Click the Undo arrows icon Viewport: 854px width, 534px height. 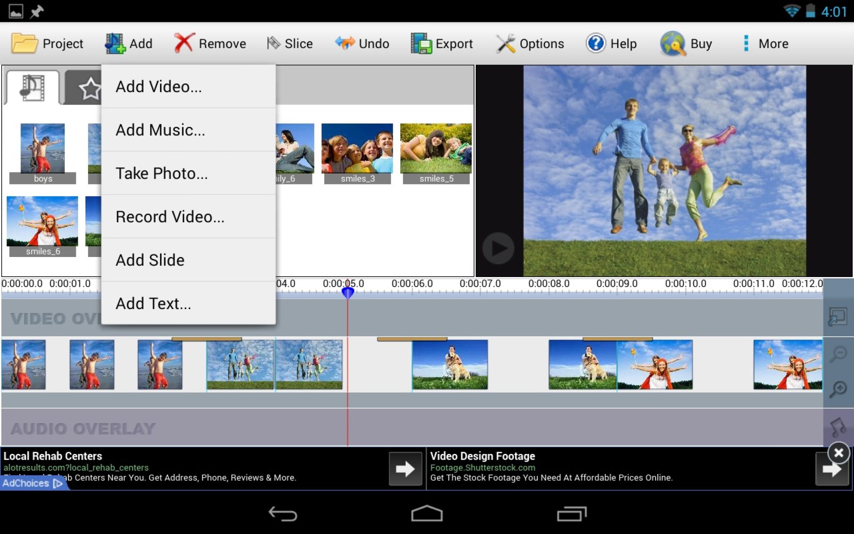pos(344,43)
